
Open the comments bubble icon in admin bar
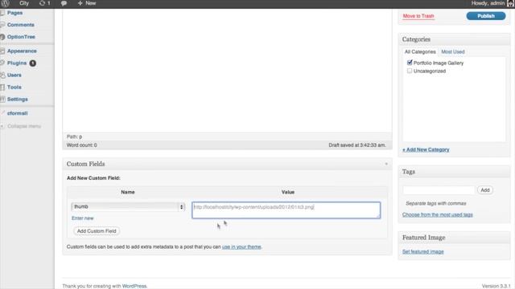coord(64,3)
